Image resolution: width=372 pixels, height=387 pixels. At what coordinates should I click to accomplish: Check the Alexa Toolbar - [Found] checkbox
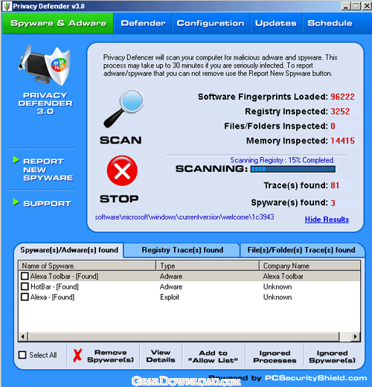[x=25, y=276]
